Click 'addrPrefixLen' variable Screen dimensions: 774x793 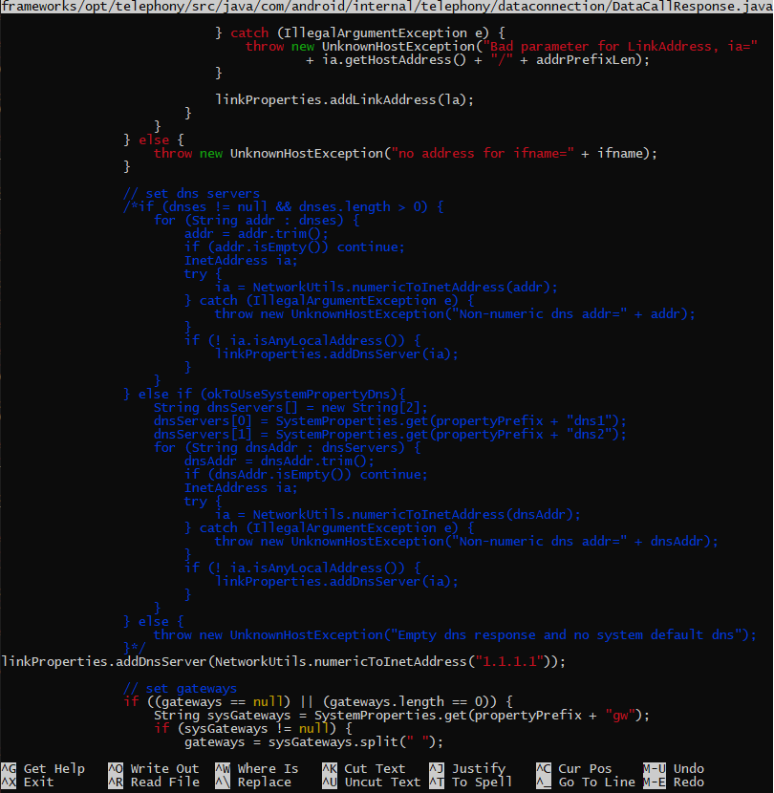(x=586, y=59)
